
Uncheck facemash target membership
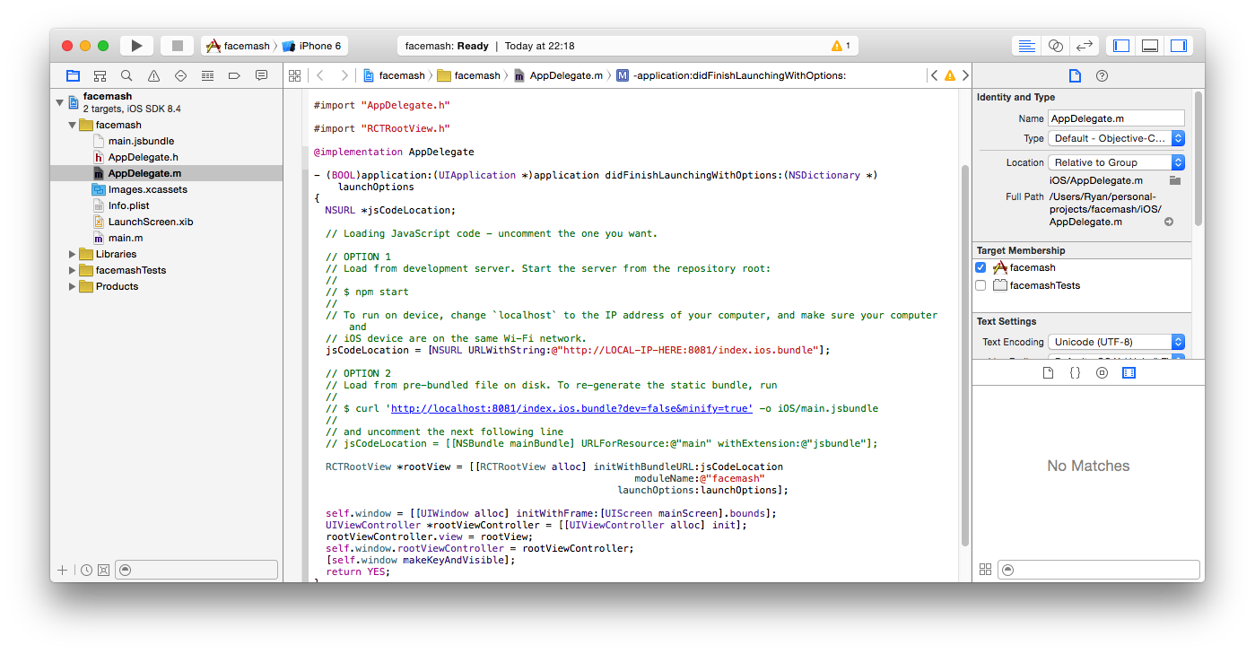tap(980, 267)
